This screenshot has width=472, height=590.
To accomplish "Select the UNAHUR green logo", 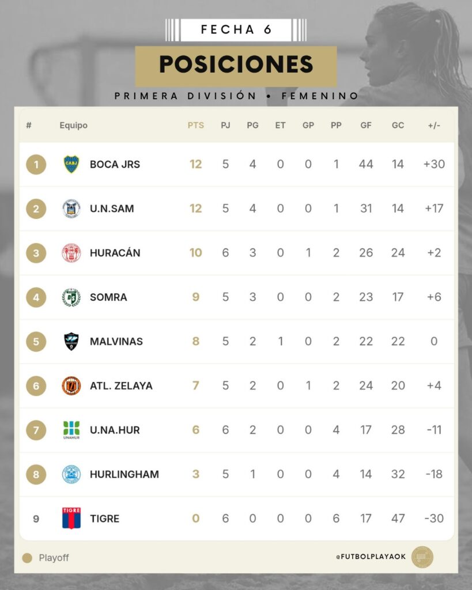I will point(71,429).
